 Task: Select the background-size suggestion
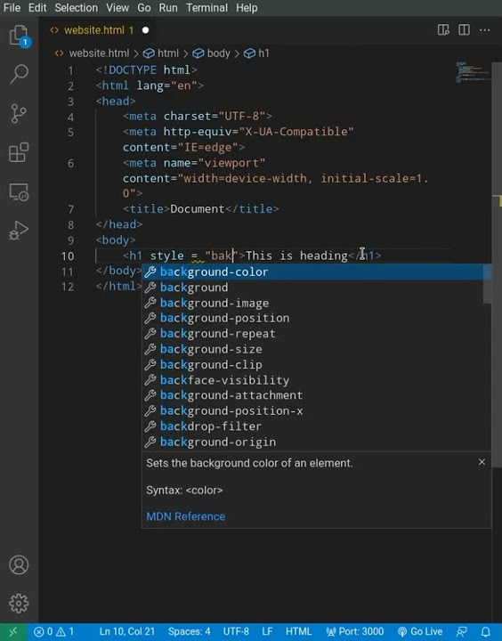[x=312, y=349]
